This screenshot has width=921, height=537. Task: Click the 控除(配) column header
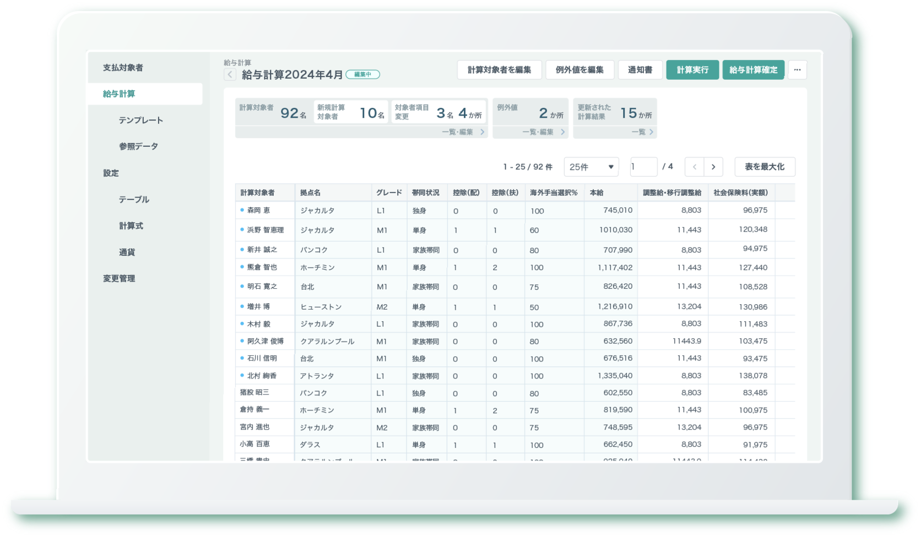466,193
